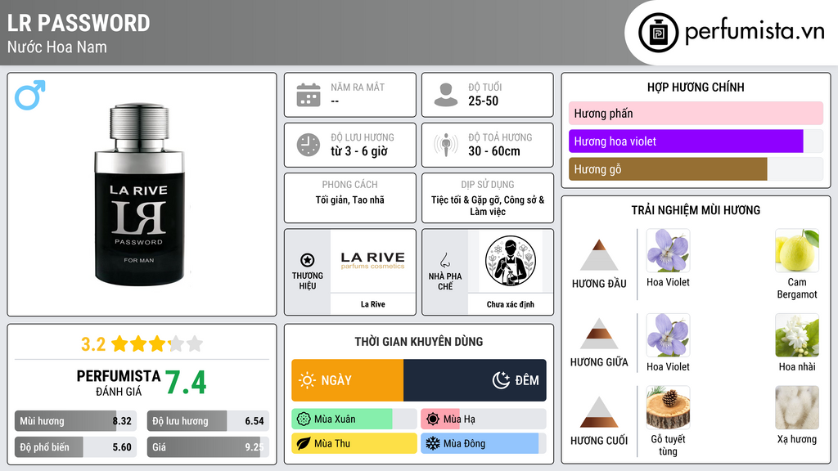The image size is (838, 471).
Task: Click the nose icon above Nhà pha chế
Action: [x=444, y=260]
